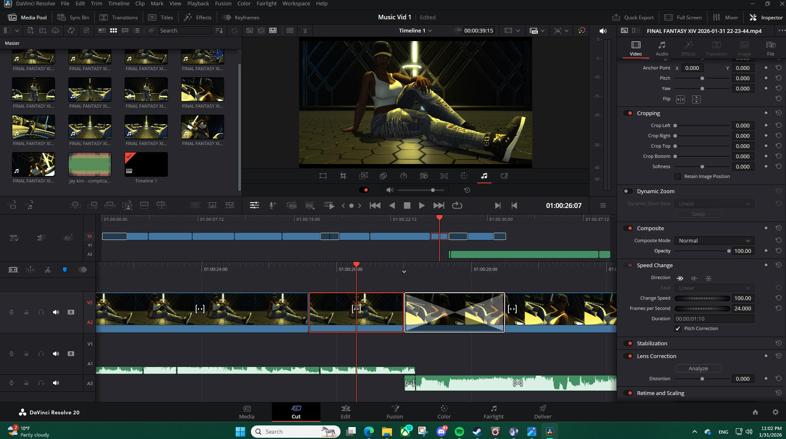This screenshot has width=786, height=439.
Task: Switch to the File inspector tab
Action: [x=770, y=48]
